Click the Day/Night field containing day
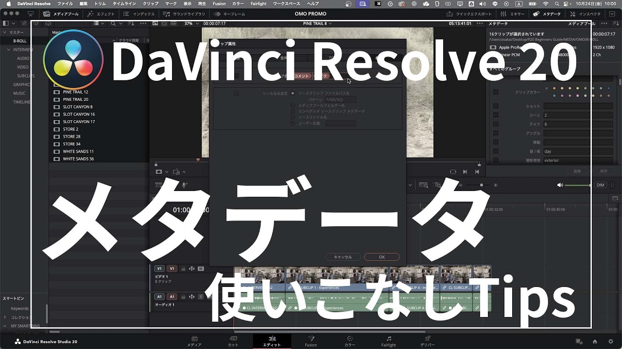Viewport: 622px width, 349px height. [578, 151]
